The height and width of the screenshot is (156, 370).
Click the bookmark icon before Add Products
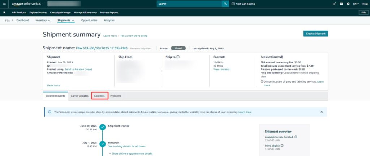click(x=4, y=12)
